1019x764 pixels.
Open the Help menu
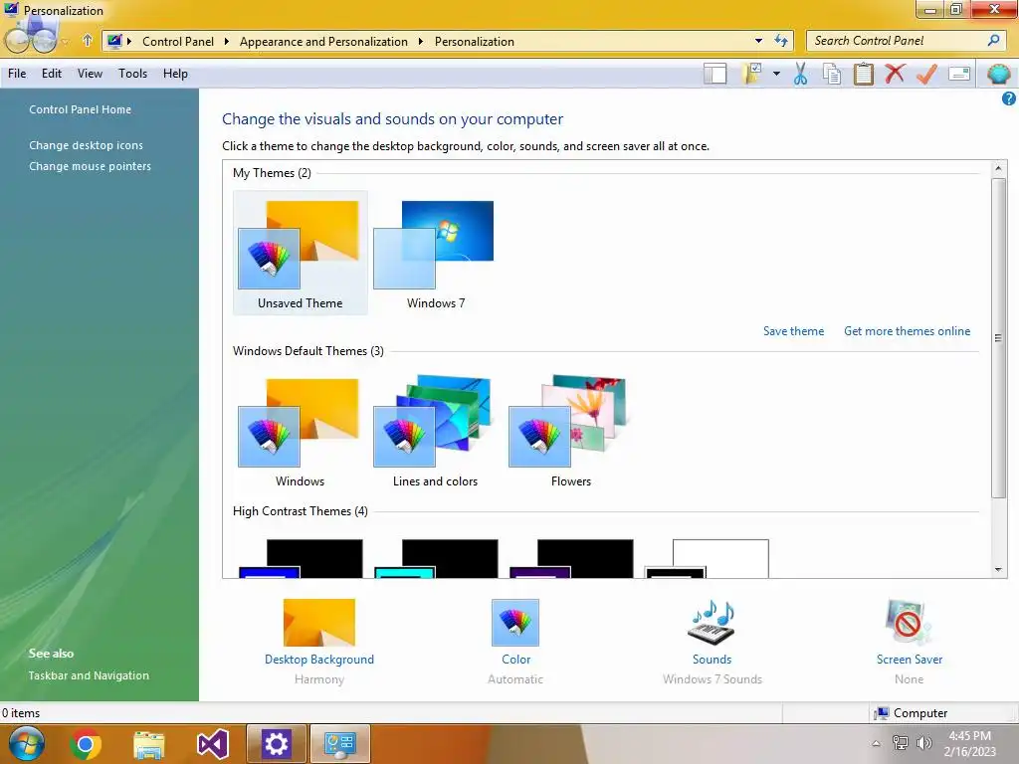(175, 74)
